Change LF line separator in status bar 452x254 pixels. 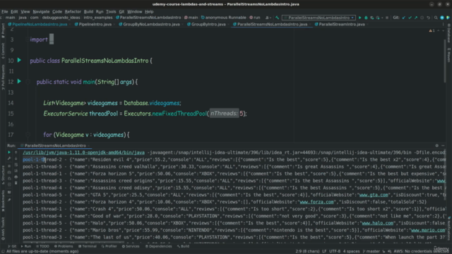(324, 251)
